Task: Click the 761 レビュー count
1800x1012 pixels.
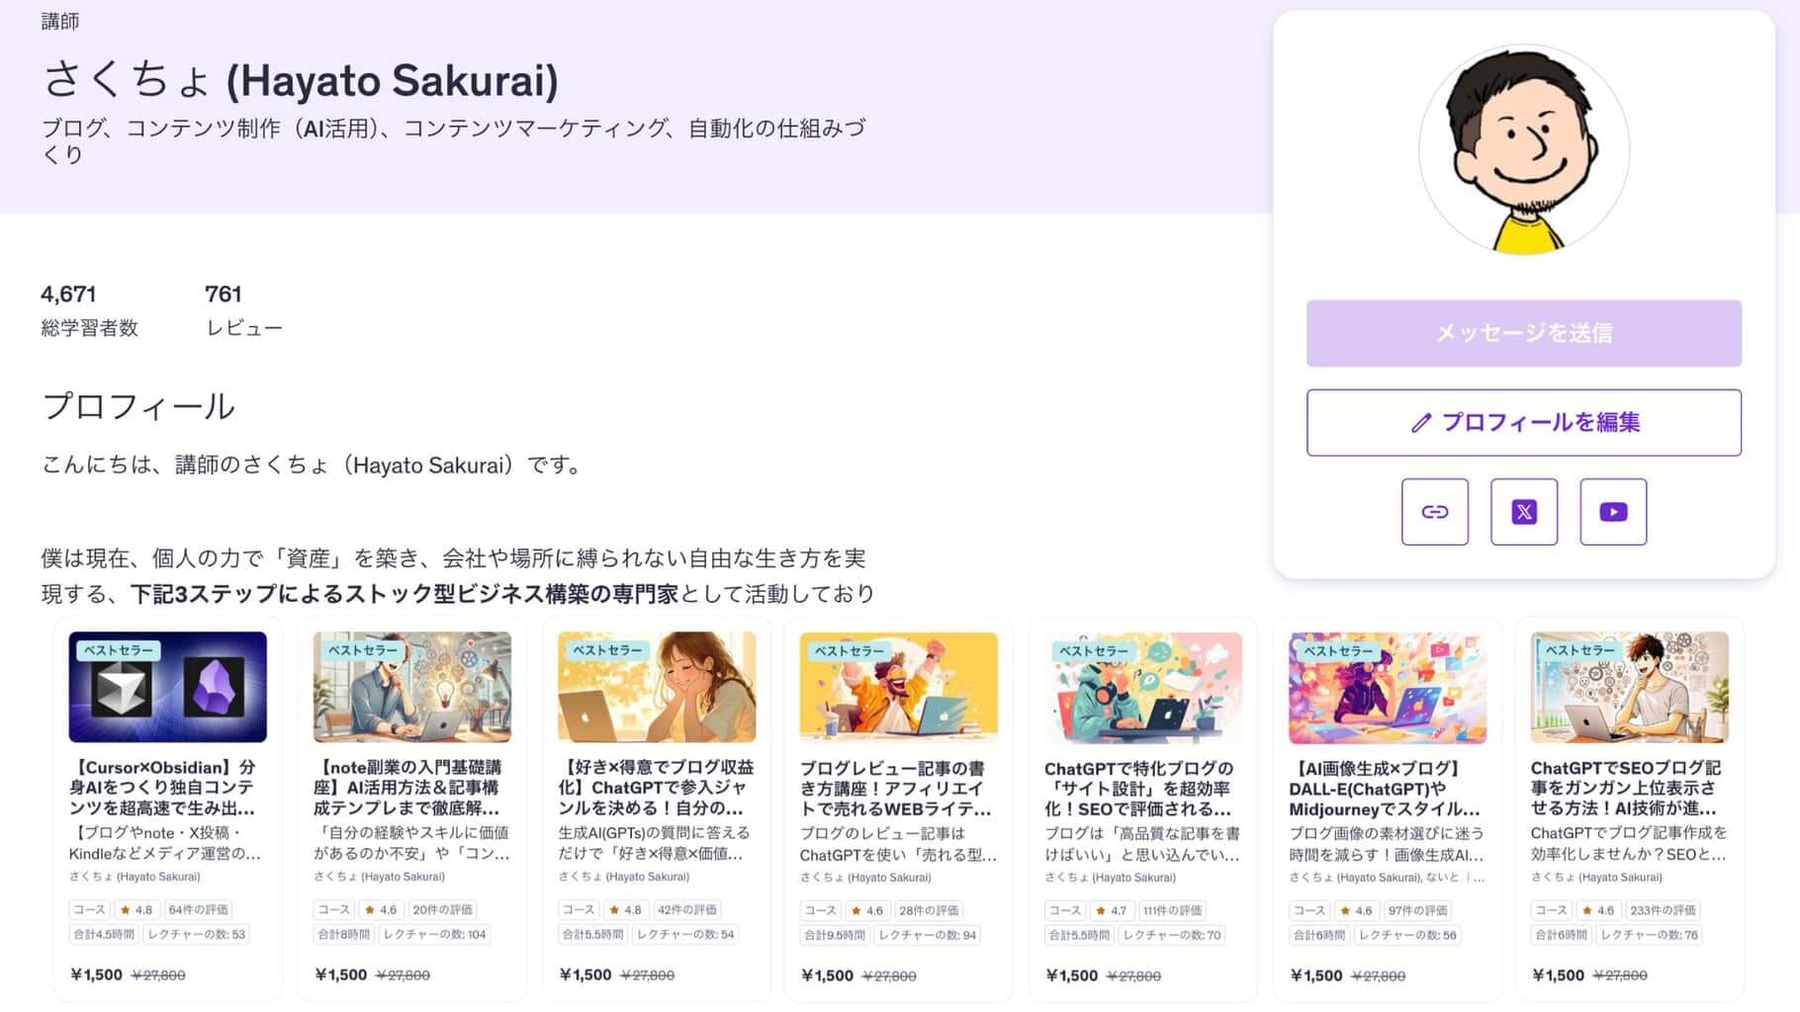Action: 243,310
